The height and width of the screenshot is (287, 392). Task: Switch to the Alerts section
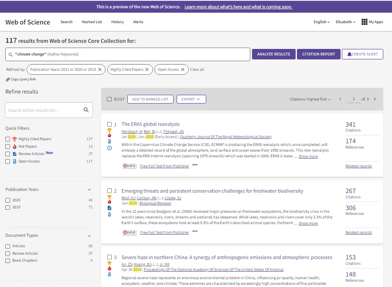point(138,21)
